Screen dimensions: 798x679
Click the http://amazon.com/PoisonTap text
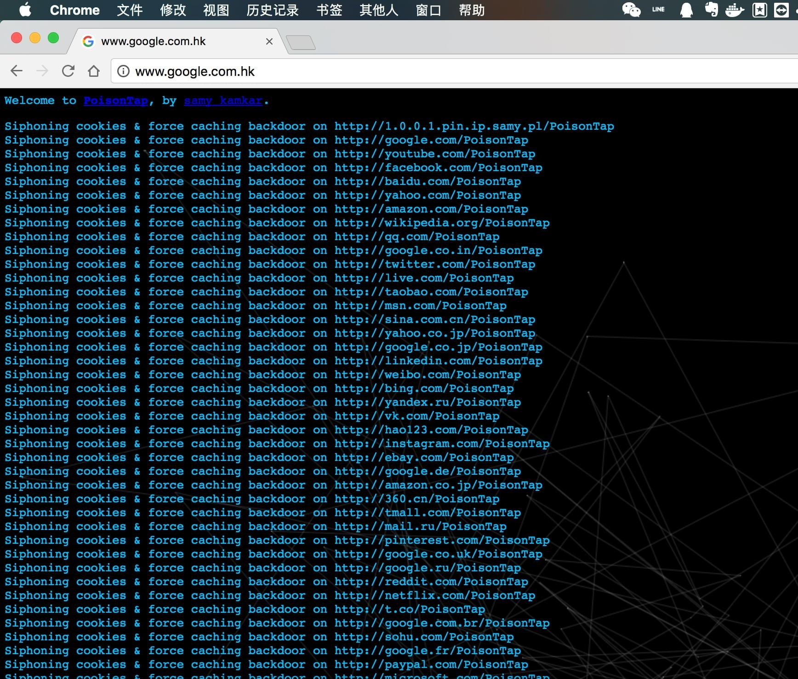[x=431, y=209]
